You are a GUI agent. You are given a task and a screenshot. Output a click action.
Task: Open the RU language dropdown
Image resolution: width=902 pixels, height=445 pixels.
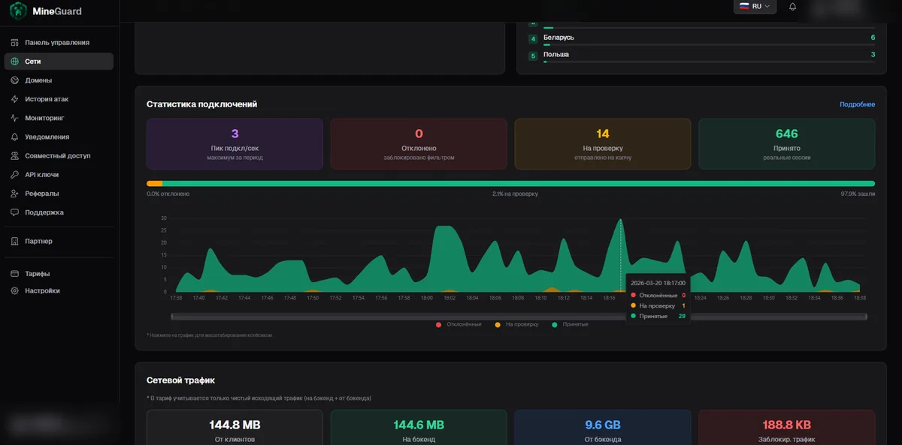(x=755, y=6)
